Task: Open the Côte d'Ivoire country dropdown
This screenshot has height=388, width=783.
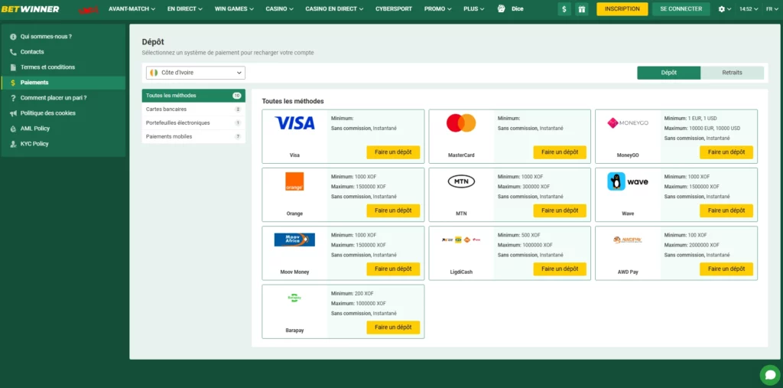Action: (x=196, y=73)
